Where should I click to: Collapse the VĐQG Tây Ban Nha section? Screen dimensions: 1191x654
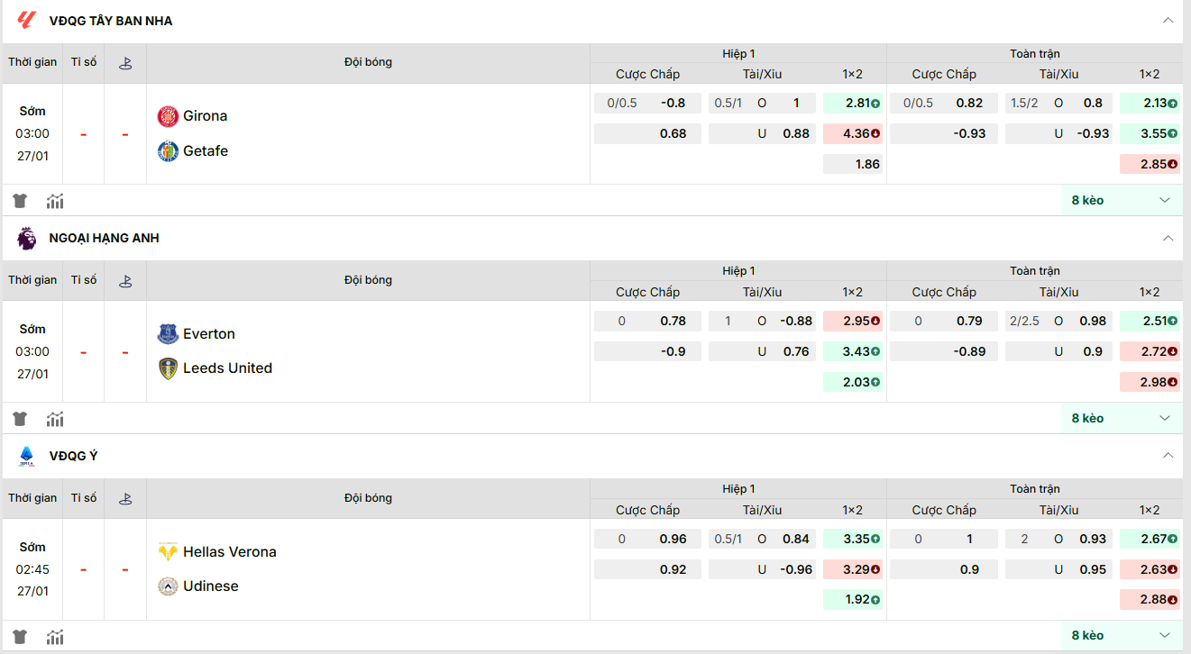[1168, 20]
